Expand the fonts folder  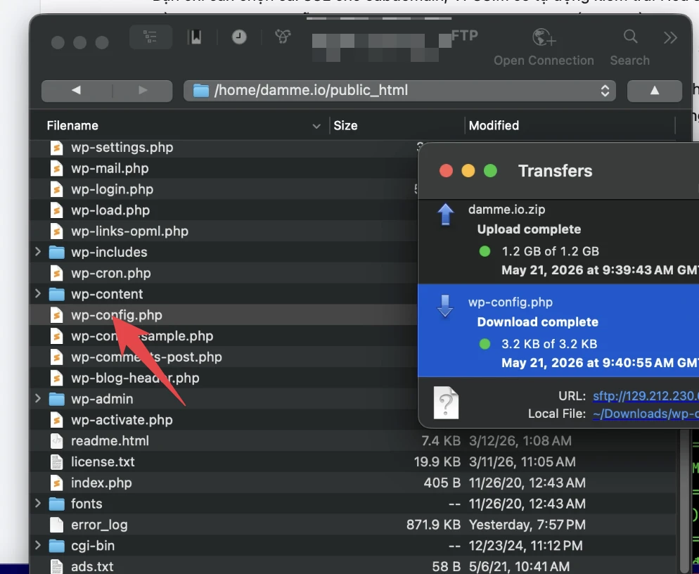point(38,504)
